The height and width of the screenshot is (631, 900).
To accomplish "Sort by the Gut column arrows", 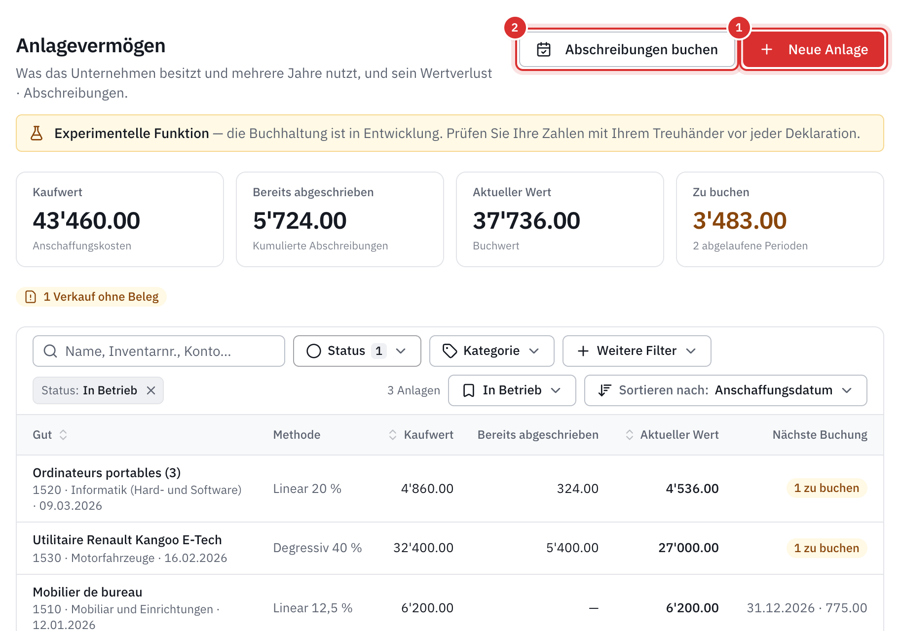I will [x=63, y=435].
